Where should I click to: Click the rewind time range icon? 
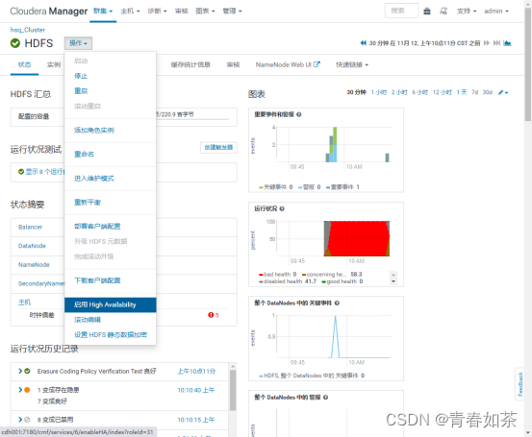[x=364, y=43]
